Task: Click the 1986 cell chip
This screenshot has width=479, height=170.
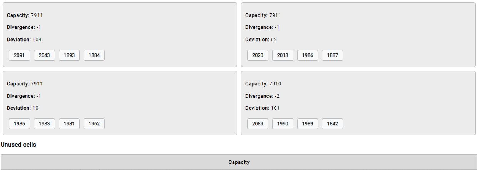Action: 308,55
